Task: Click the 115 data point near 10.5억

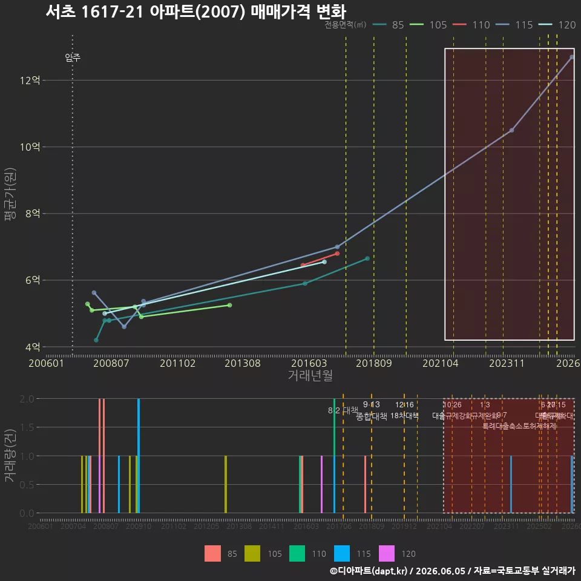Action: [x=512, y=130]
